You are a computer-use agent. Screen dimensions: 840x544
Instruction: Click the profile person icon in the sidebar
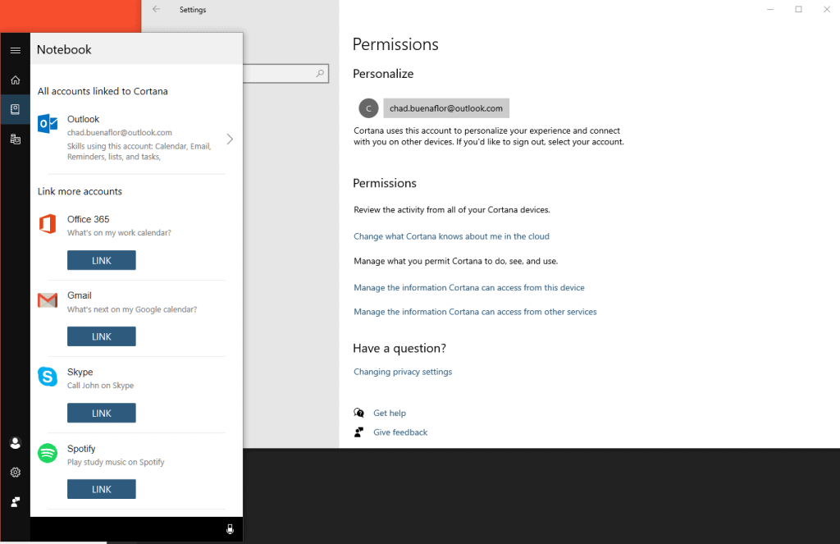pyautogui.click(x=15, y=442)
